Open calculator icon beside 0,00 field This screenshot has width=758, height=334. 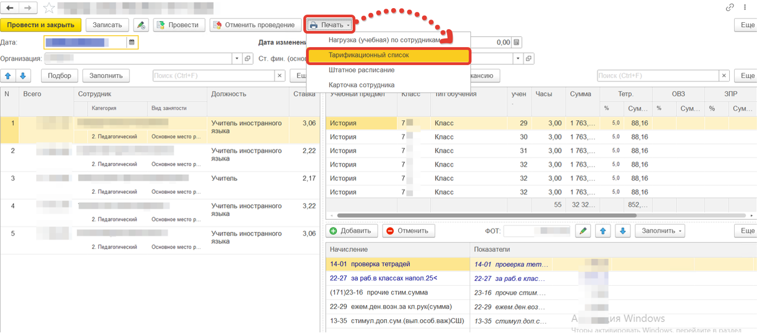(517, 42)
